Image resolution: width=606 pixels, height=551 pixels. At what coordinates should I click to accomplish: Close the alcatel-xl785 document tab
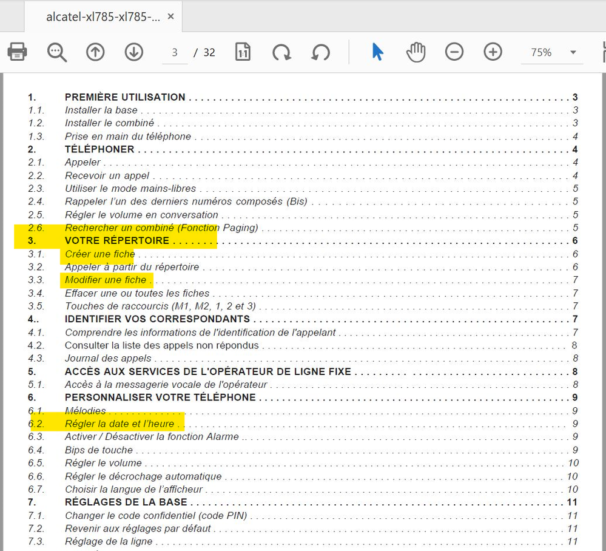[170, 16]
